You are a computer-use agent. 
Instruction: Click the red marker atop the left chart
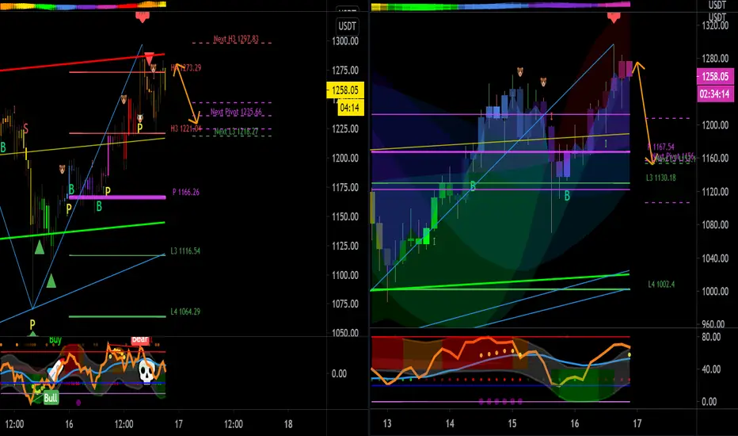(x=143, y=17)
